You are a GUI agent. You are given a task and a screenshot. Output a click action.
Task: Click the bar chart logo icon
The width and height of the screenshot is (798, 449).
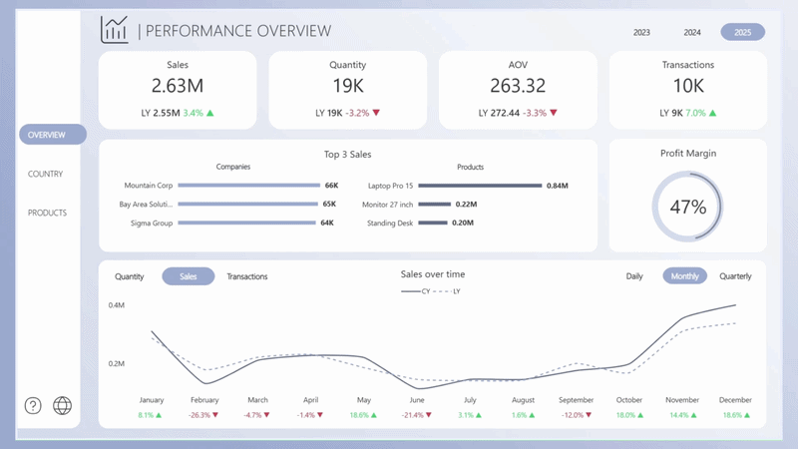point(114,30)
